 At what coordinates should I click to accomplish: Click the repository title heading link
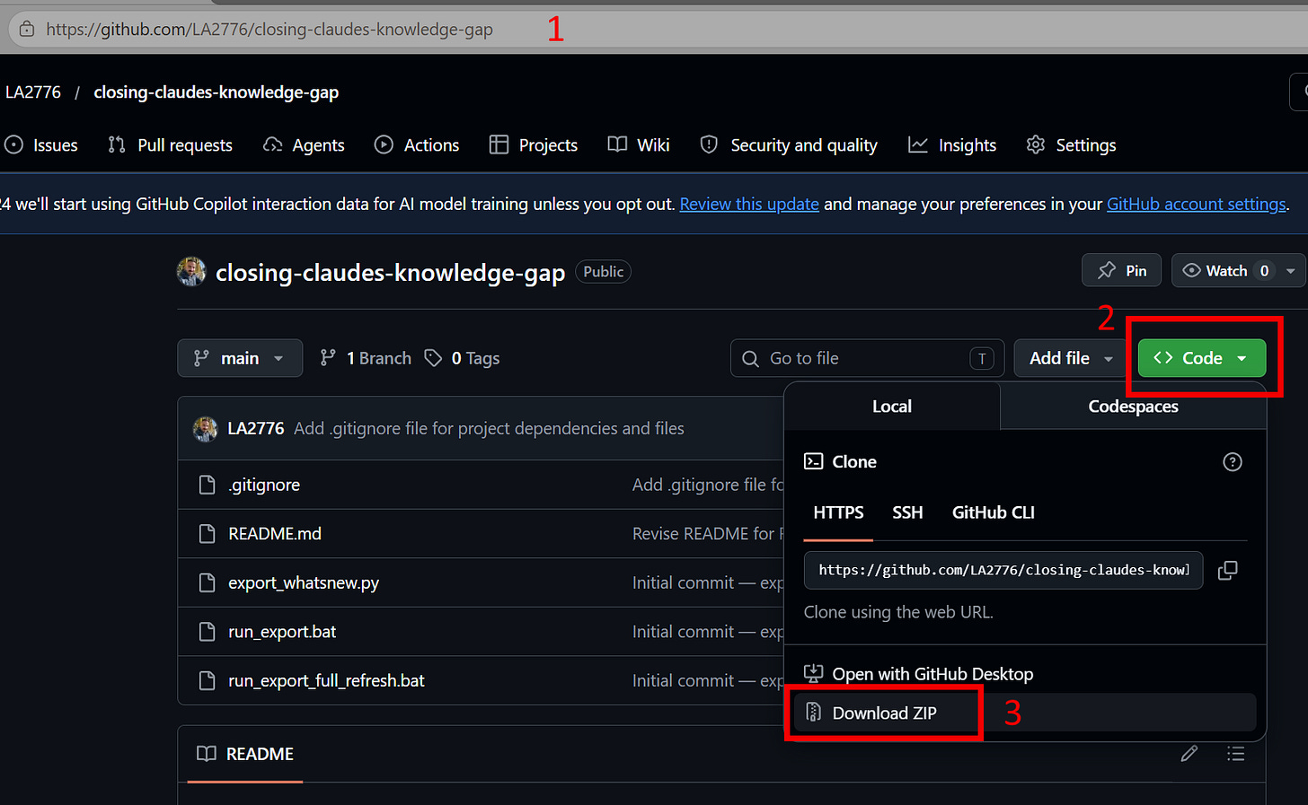(x=390, y=273)
